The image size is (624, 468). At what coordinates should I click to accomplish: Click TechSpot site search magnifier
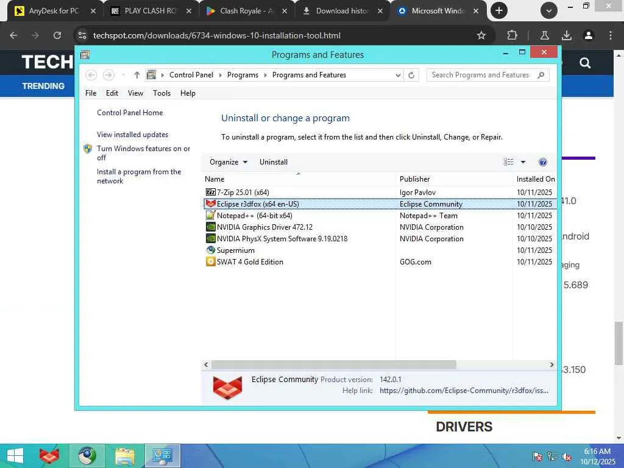click(x=585, y=63)
